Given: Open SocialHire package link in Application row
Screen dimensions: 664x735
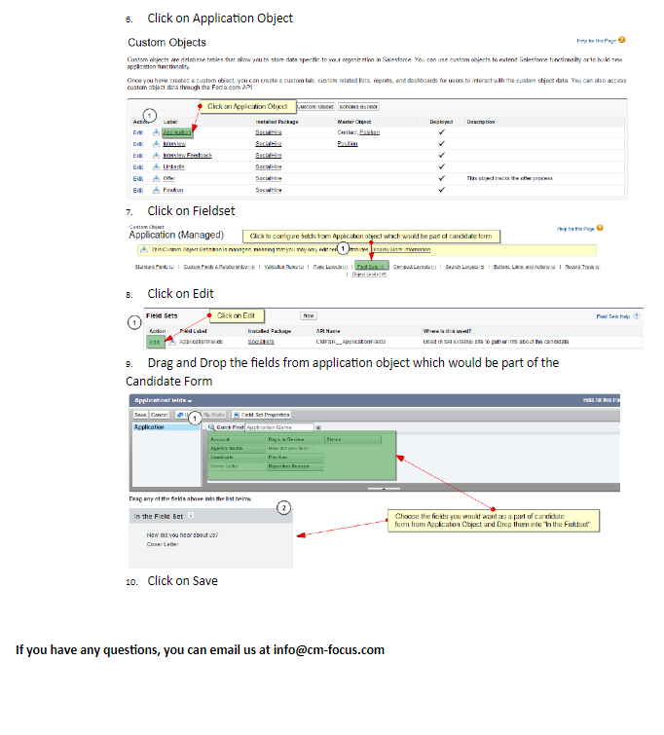Looking at the screenshot, I should (268, 132).
